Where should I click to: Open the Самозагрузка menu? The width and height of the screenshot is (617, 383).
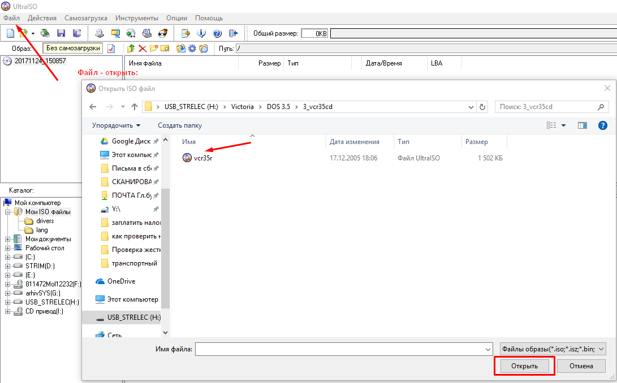click(88, 18)
